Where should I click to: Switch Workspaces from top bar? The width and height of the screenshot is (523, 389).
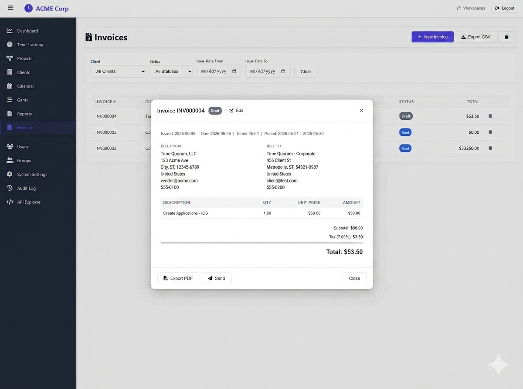coord(471,8)
